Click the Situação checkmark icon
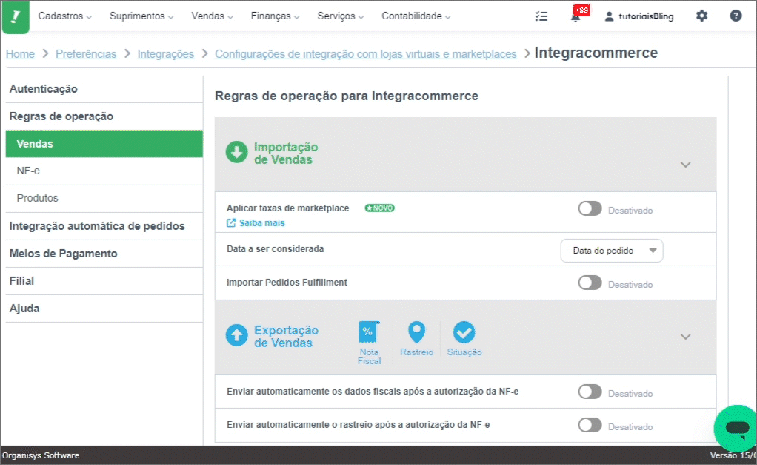This screenshot has height=465, width=757. coord(464,332)
